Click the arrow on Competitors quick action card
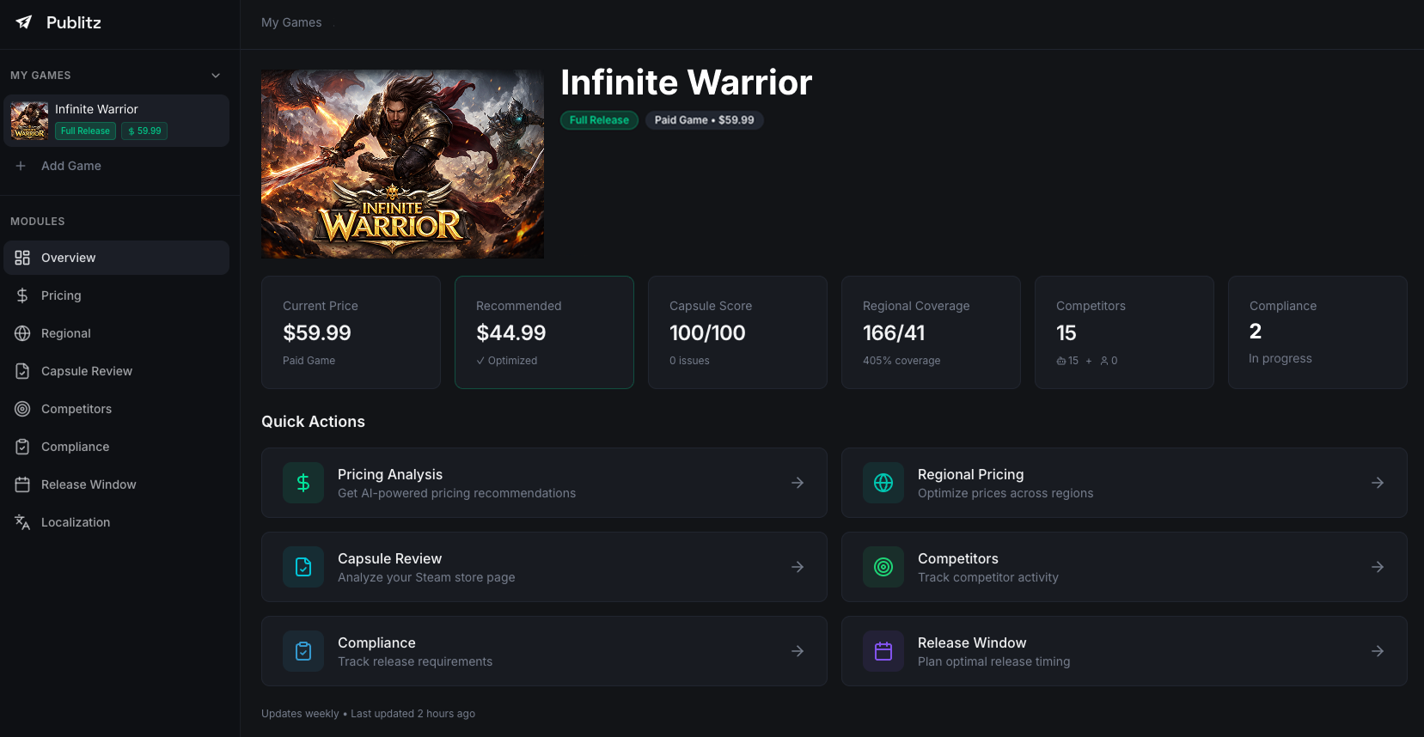Image resolution: width=1424 pixels, height=737 pixels. click(1378, 567)
